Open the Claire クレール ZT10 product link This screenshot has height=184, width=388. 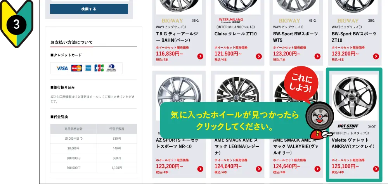(x=236, y=34)
